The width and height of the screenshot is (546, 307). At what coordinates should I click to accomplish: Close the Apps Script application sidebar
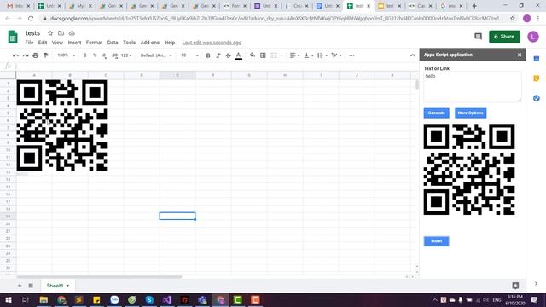tap(520, 55)
